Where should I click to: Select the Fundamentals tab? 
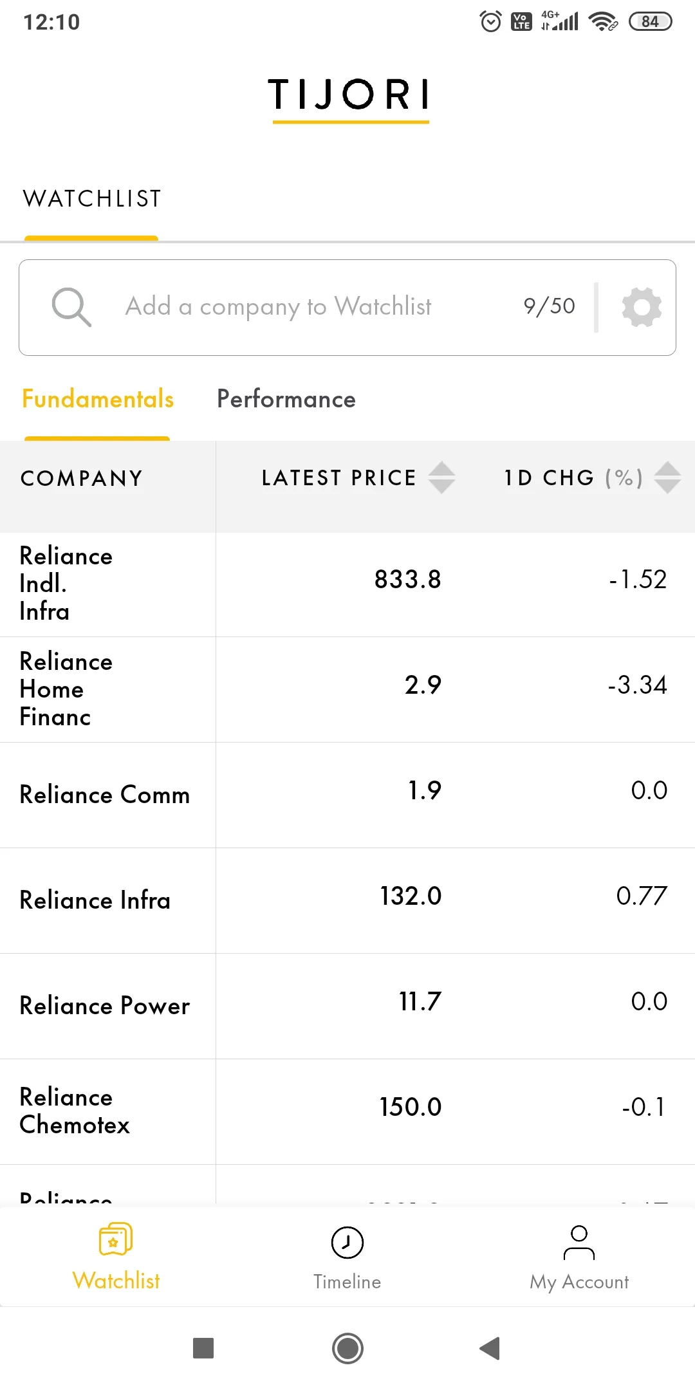pos(98,399)
